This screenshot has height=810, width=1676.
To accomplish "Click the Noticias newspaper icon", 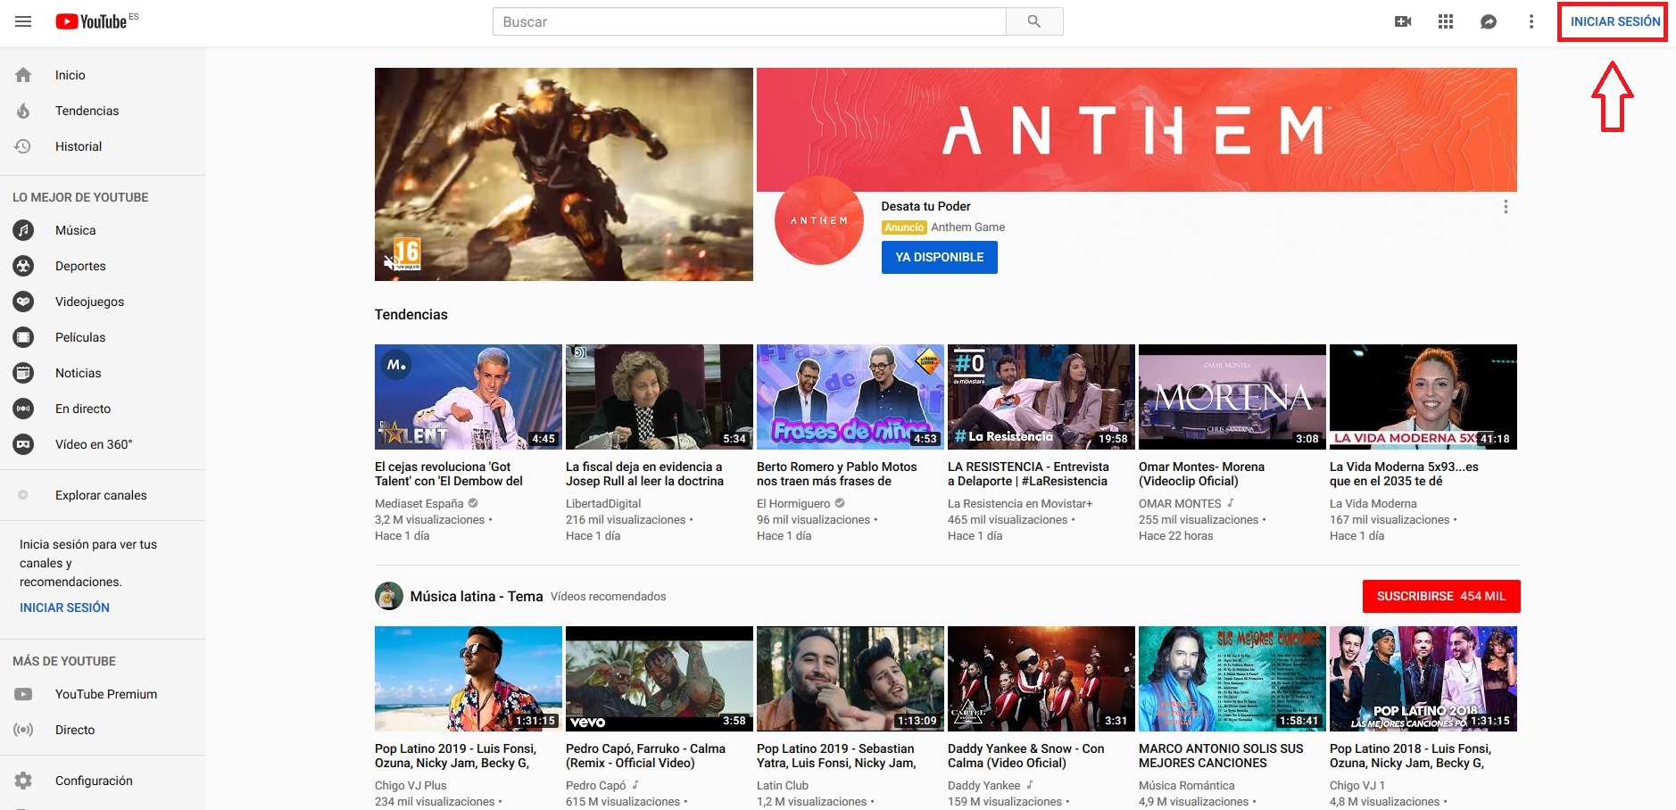I will click(x=23, y=373).
